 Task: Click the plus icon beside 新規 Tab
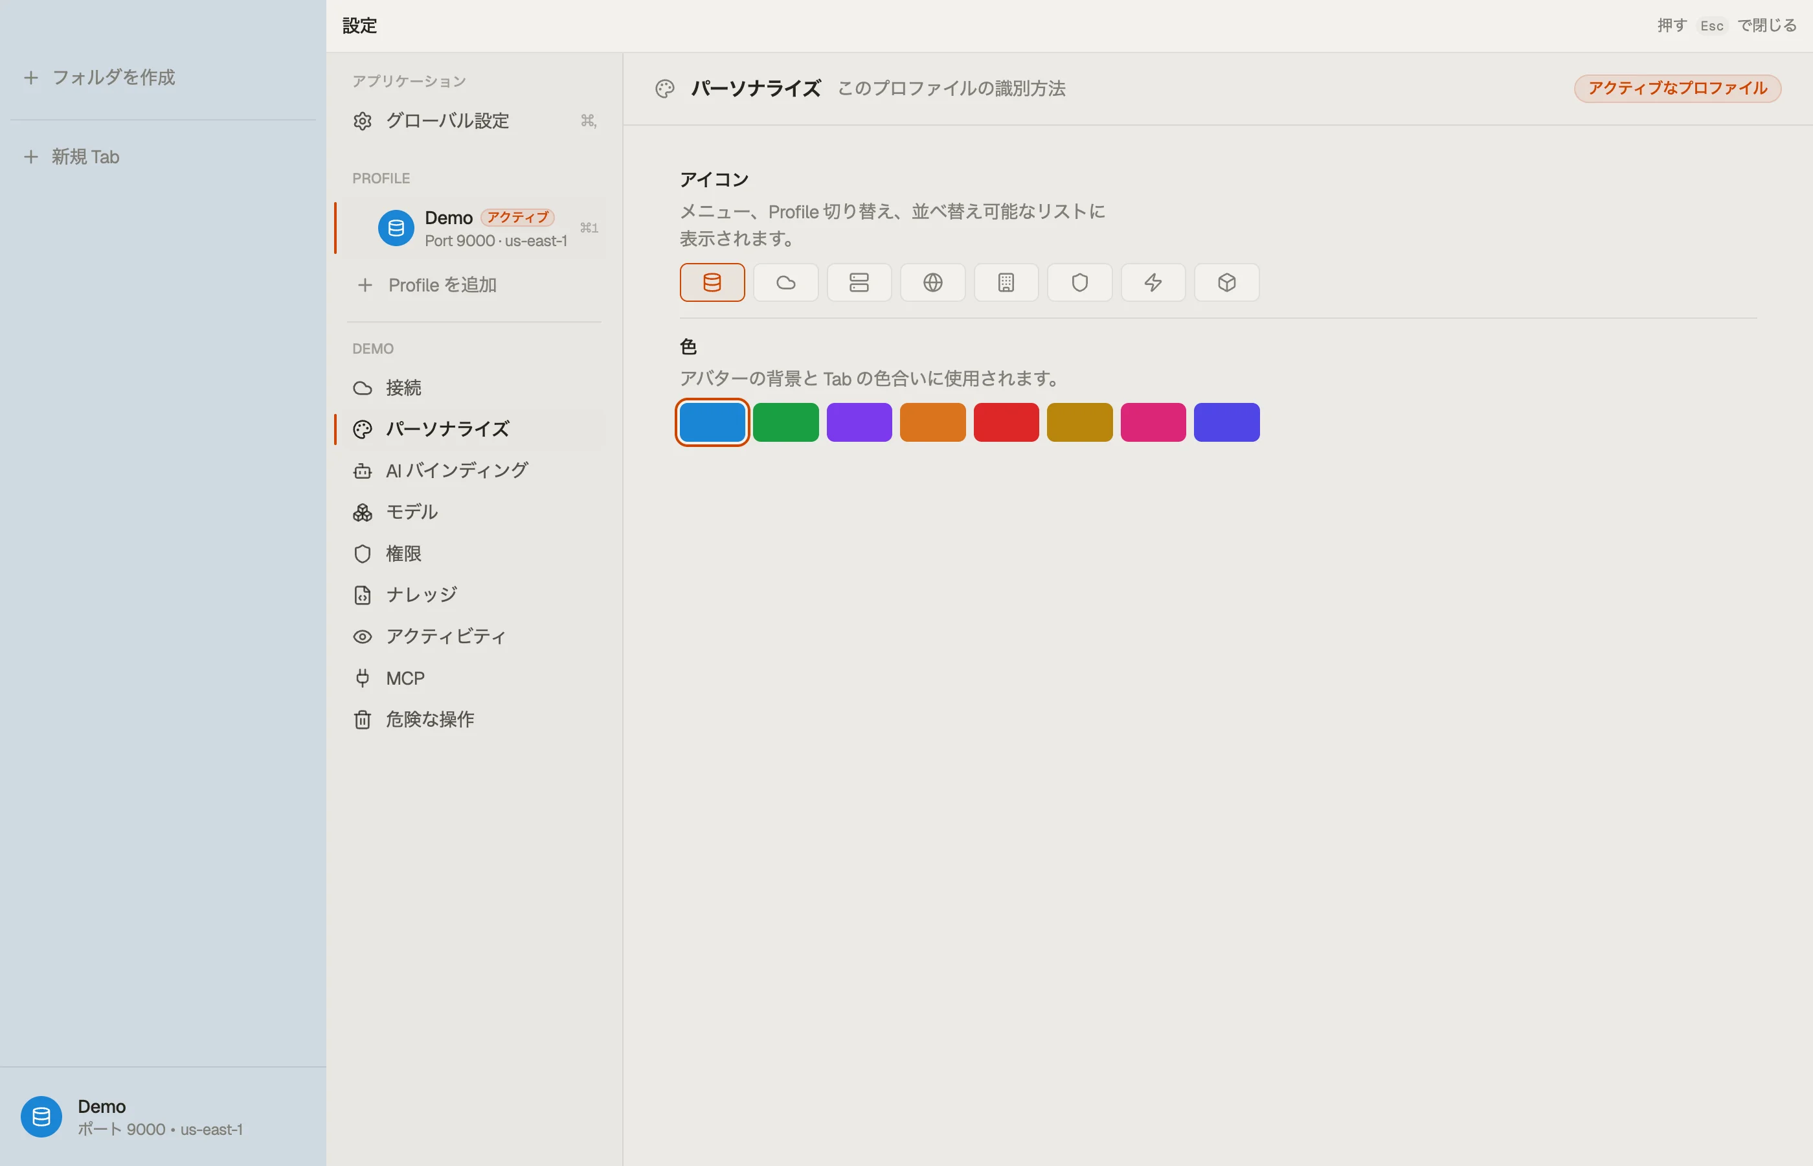click(x=31, y=157)
